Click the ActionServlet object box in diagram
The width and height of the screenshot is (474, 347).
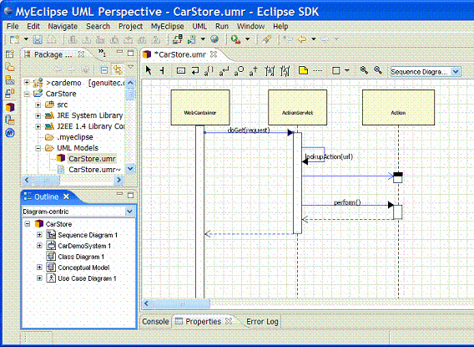pyautogui.click(x=297, y=107)
